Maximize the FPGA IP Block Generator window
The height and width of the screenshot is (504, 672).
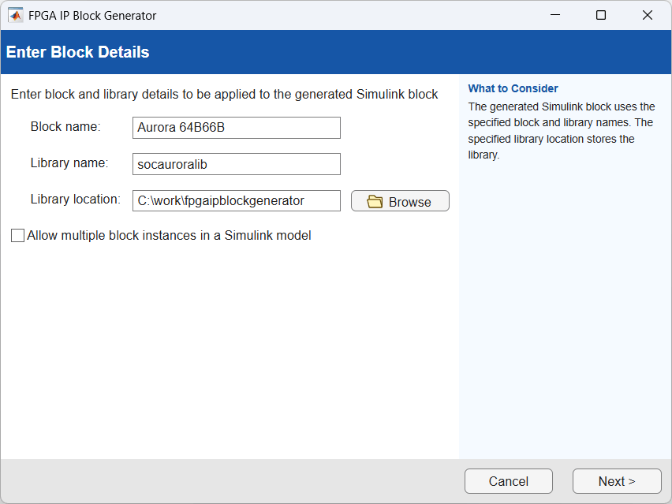coord(601,15)
